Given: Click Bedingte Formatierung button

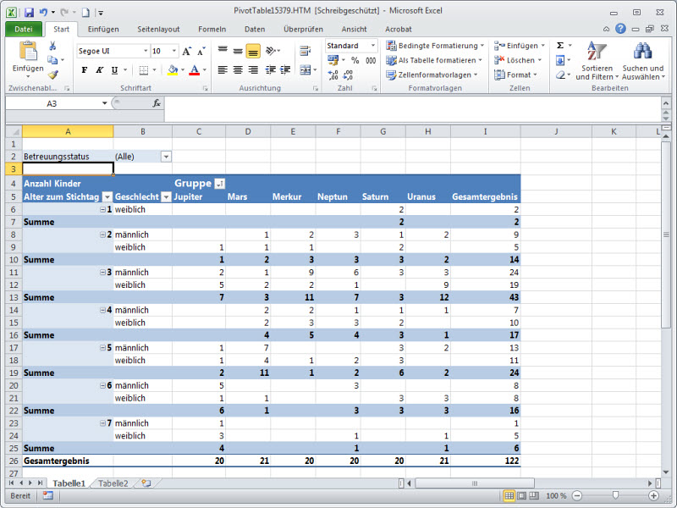Looking at the screenshot, I should [x=435, y=46].
